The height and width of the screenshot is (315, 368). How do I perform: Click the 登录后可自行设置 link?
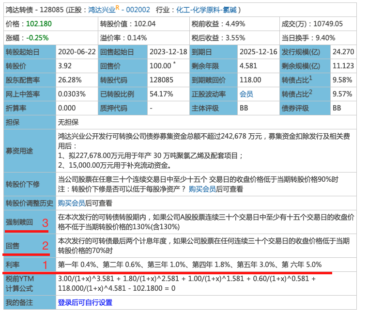click(85, 302)
